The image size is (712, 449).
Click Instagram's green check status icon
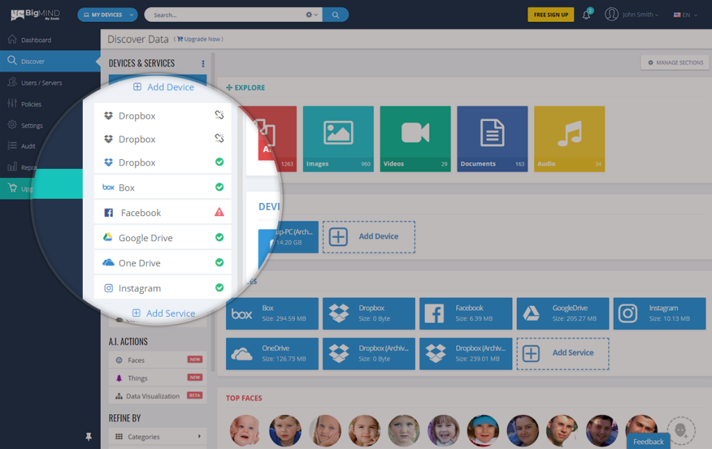click(219, 287)
